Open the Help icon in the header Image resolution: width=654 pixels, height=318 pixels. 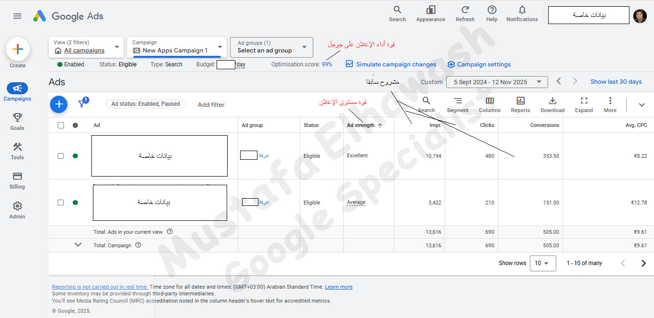491,11
